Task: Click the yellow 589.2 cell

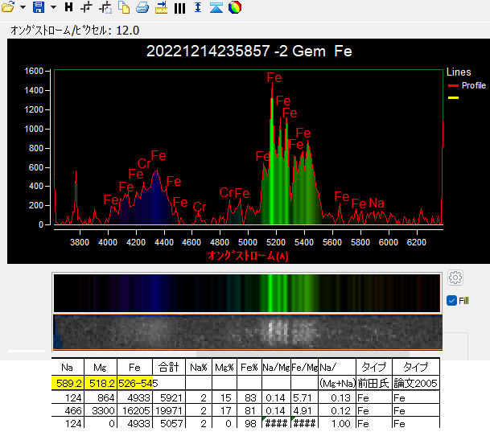Action: pos(68,383)
